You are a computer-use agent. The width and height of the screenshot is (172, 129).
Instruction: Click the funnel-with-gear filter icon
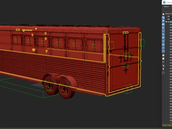click(163, 66)
